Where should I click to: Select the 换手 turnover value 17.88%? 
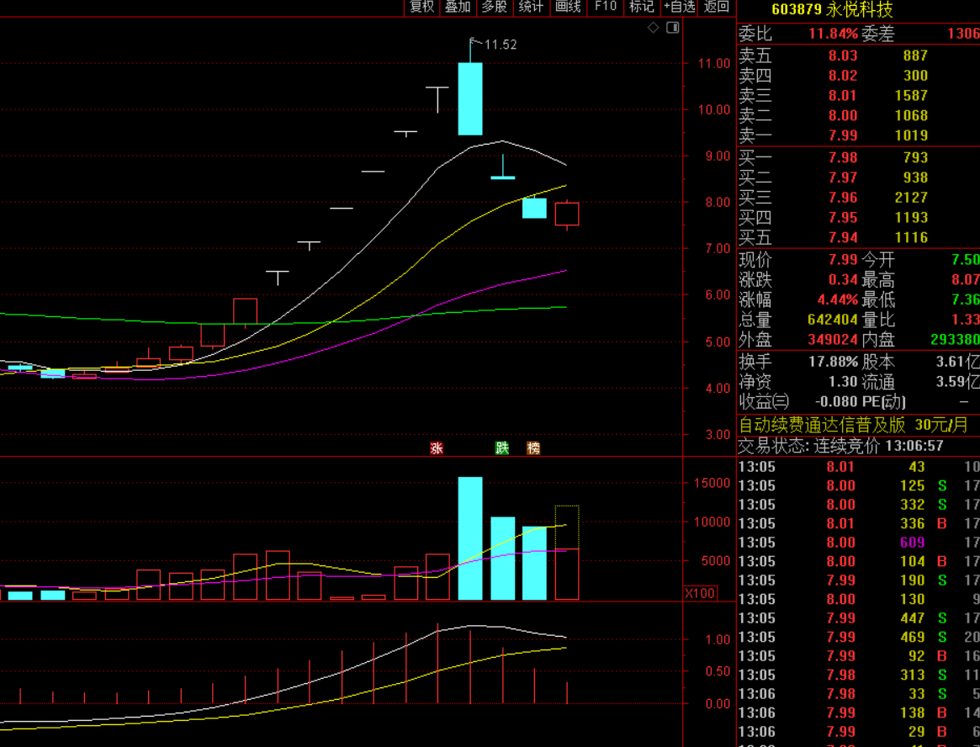pos(833,362)
